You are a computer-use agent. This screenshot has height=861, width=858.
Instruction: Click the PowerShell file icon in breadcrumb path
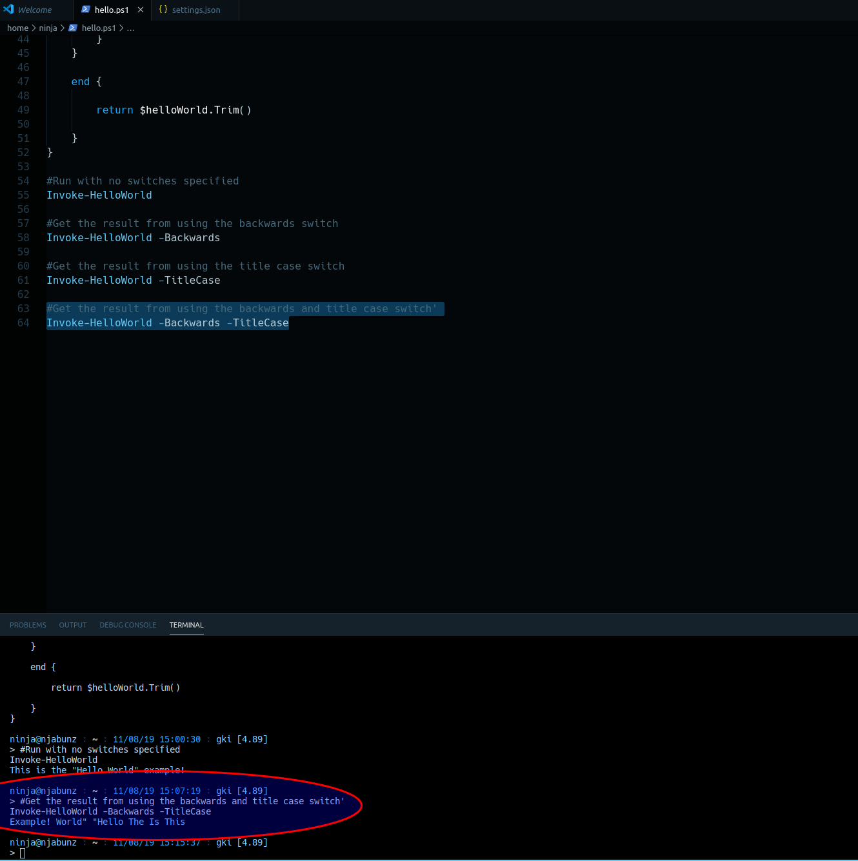tap(73, 28)
